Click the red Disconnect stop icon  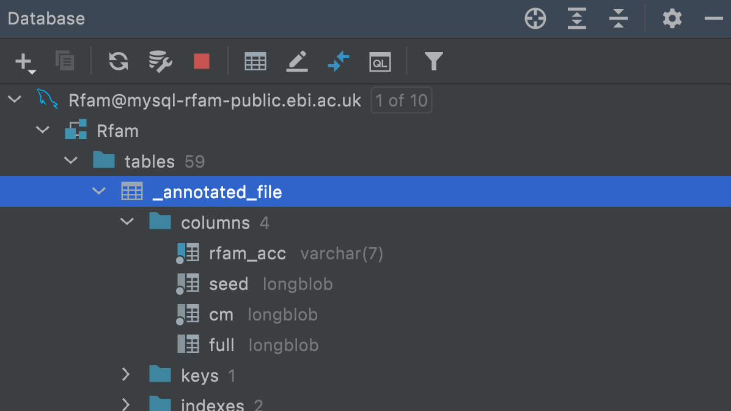click(x=202, y=61)
